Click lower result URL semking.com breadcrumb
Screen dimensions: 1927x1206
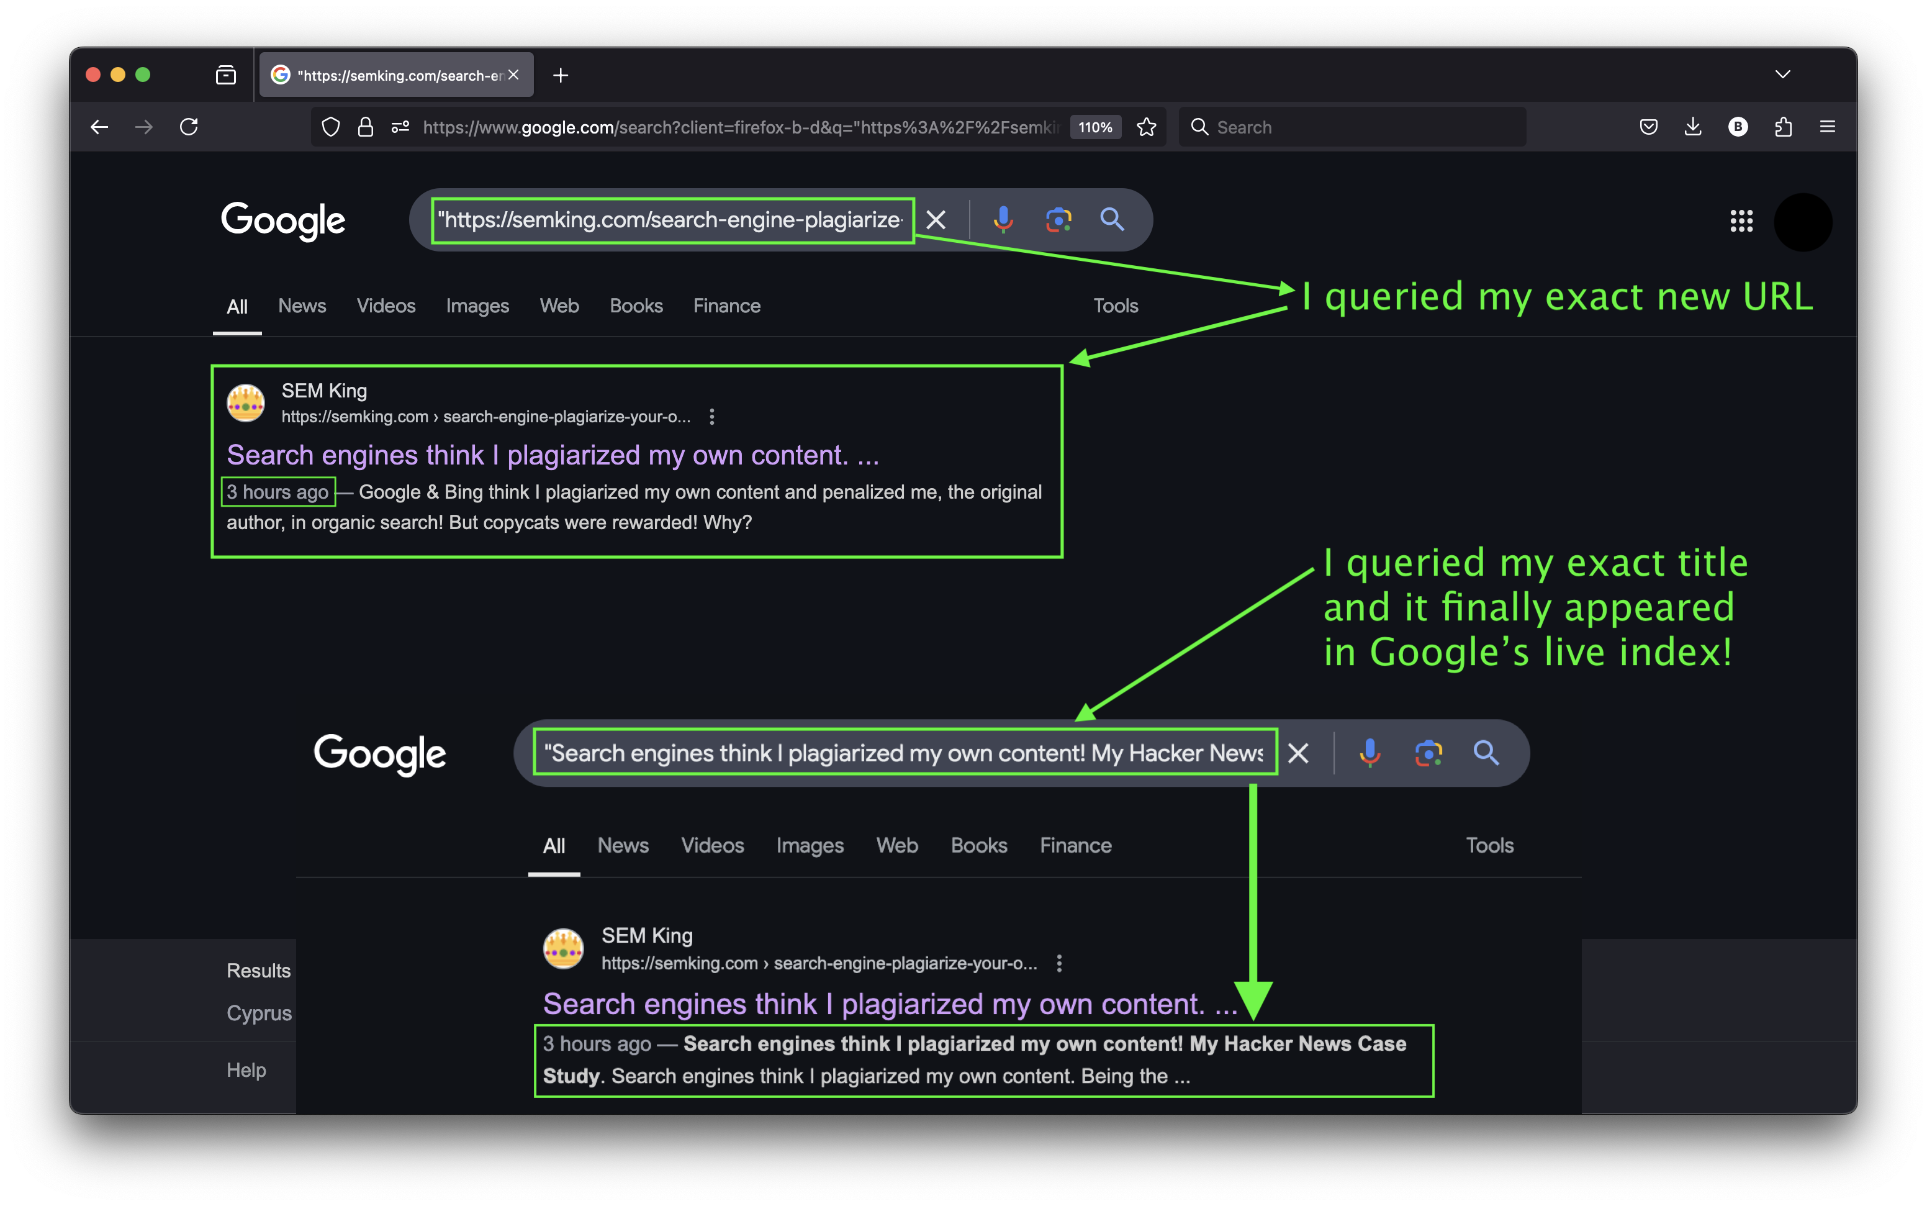pos(819,964)
